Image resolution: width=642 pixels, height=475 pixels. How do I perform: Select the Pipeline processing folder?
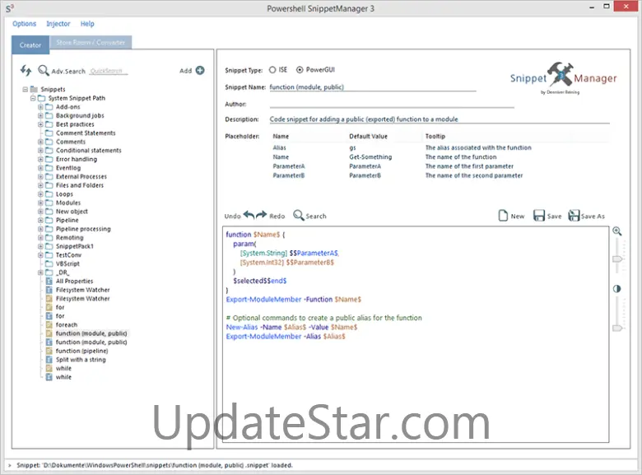[83, 229]
